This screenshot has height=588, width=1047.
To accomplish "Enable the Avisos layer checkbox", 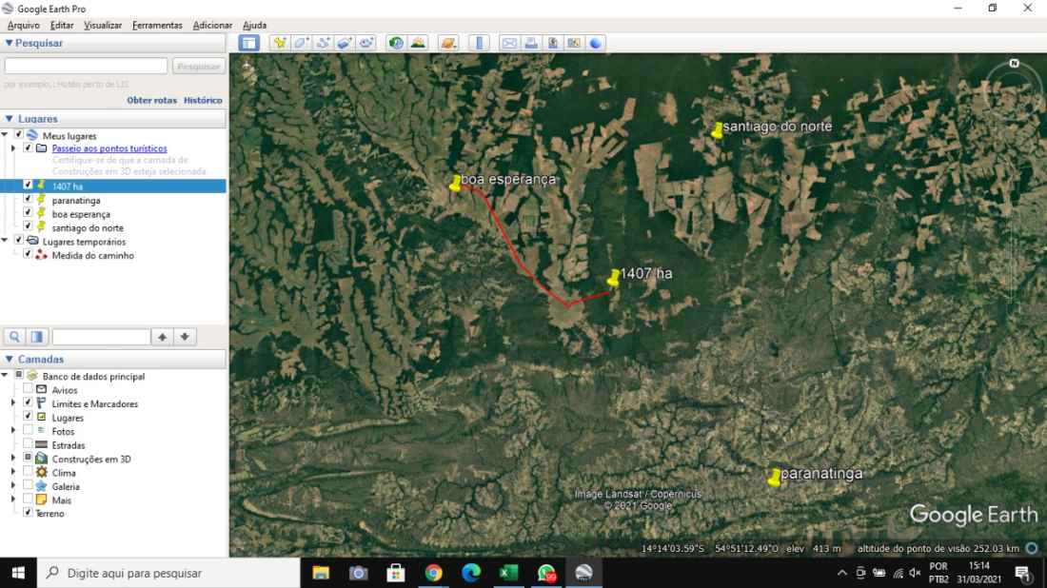I will point(28,388).
